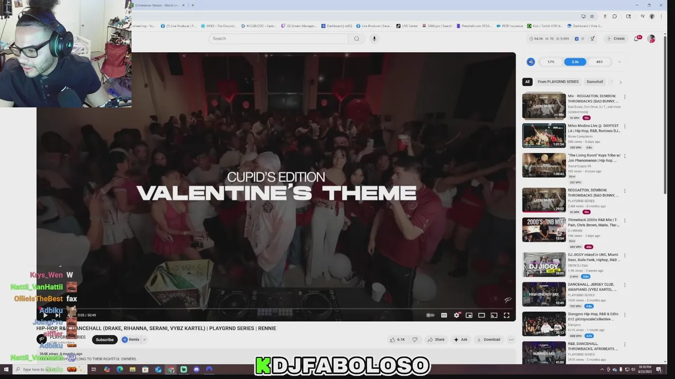
Task: Select the From PLAYGRND SERIES chip
Action: pos(558,82)
